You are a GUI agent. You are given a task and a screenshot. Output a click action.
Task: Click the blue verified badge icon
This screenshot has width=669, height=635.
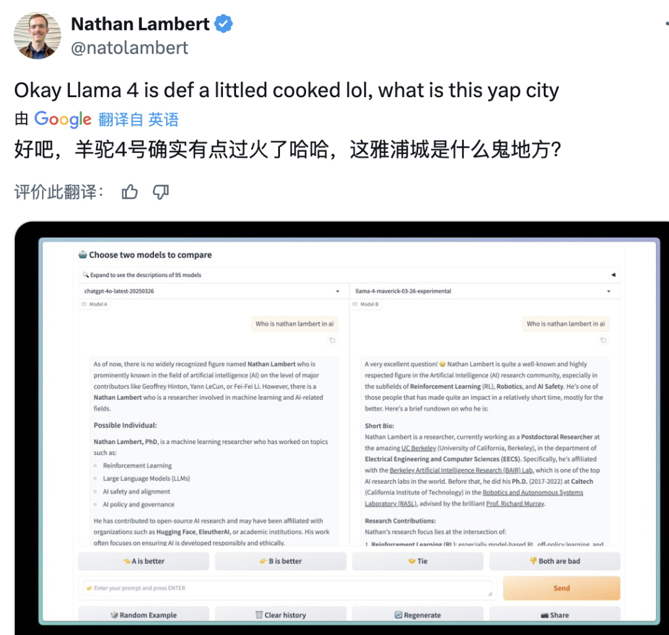(x=224, y=24)
